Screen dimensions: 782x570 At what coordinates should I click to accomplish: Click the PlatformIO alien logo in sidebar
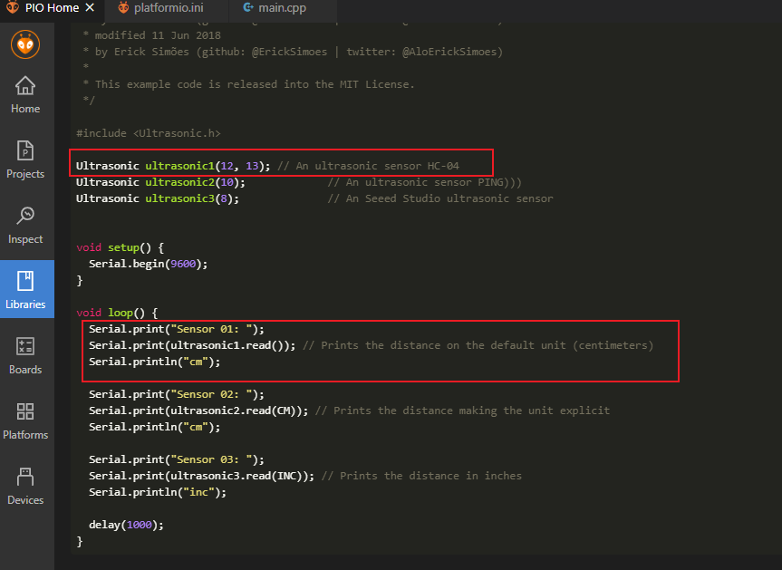(x=25, y=43)
